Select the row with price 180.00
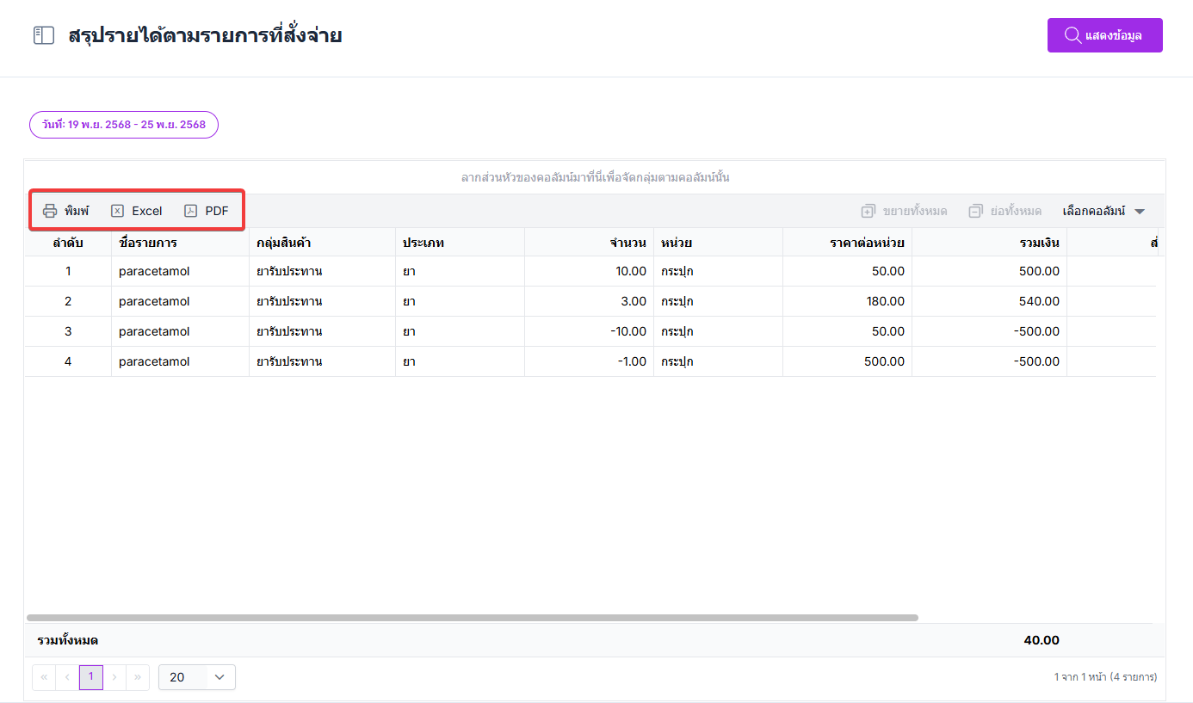The image size is (1193, 703). point(590,301)
